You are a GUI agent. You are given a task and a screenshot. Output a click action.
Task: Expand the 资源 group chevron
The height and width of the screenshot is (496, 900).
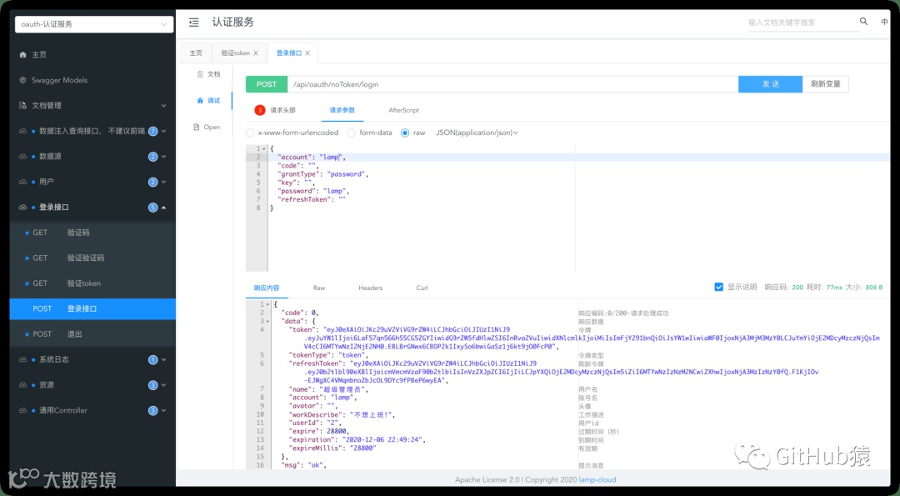tap(163, 385)
